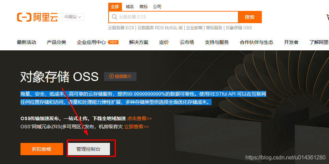Click the 点击查看>> link
The width and height of the screenshot is (329, 164).
pos(139,118)
